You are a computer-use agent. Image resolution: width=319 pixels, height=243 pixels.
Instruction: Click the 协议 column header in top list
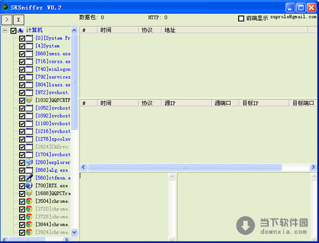point(150,30)
